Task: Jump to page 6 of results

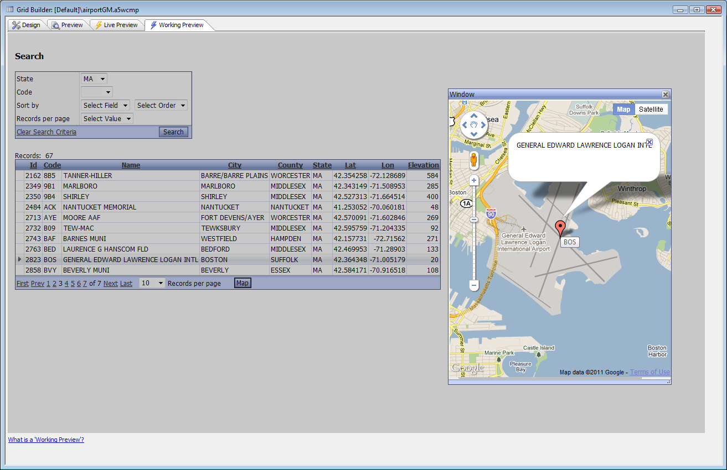Action: [x=79, y=284]
